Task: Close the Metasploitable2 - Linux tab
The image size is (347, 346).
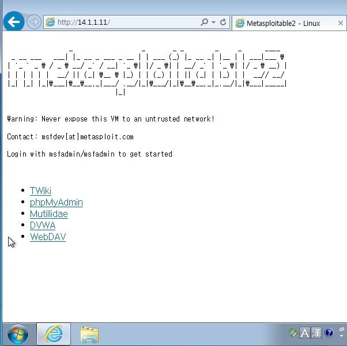Action: (x=341, y=23)
